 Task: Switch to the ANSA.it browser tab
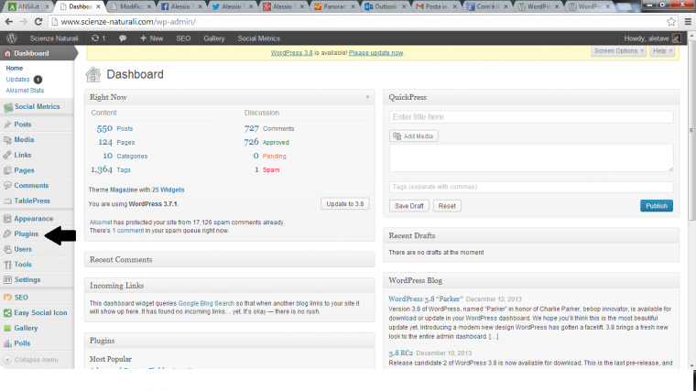[x=28, y=6]
